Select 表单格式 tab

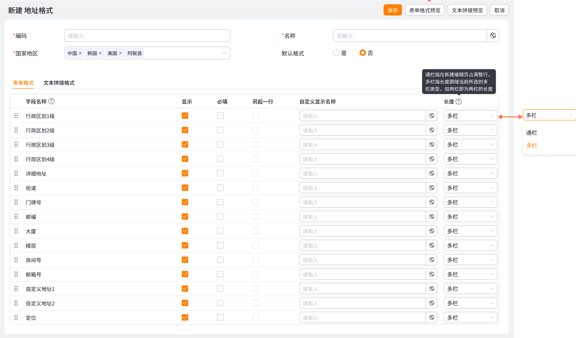tap(23, 83)
